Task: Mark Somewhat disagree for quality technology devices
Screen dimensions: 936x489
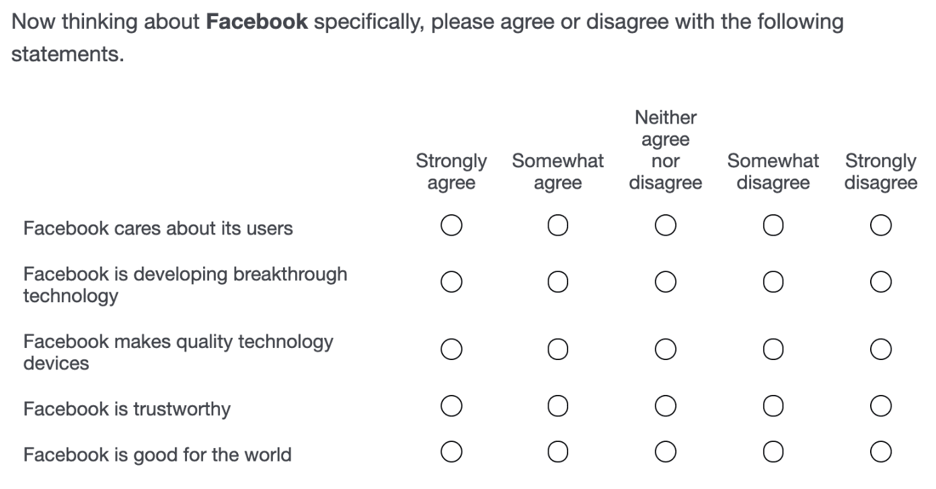Action: (x=773, y=349)
